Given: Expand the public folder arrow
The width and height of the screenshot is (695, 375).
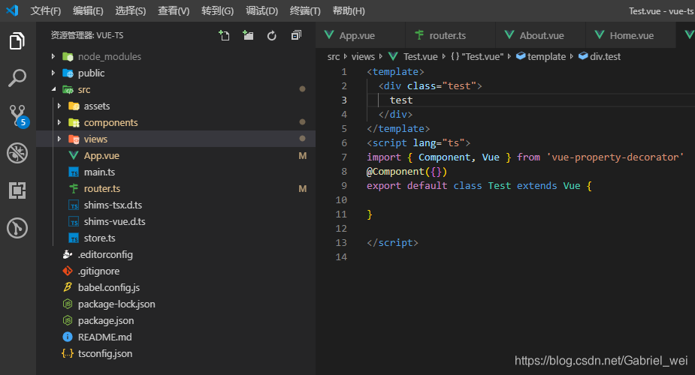Looking at the screenshot, I should pos(53,73).
